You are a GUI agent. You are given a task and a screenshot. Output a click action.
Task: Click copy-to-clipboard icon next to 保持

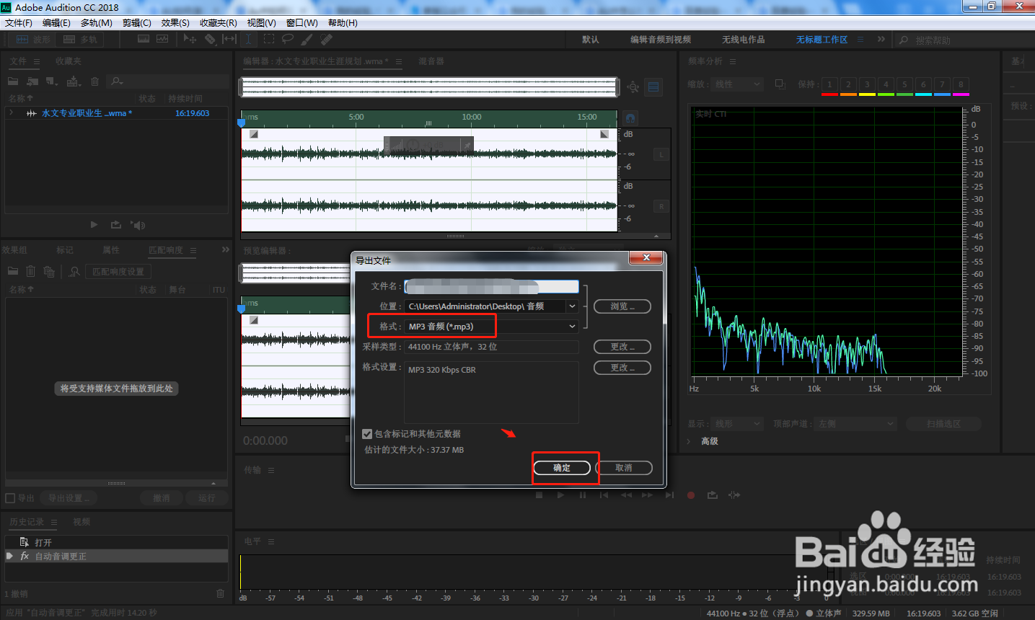pyautogui.click(x=780, y=84)
